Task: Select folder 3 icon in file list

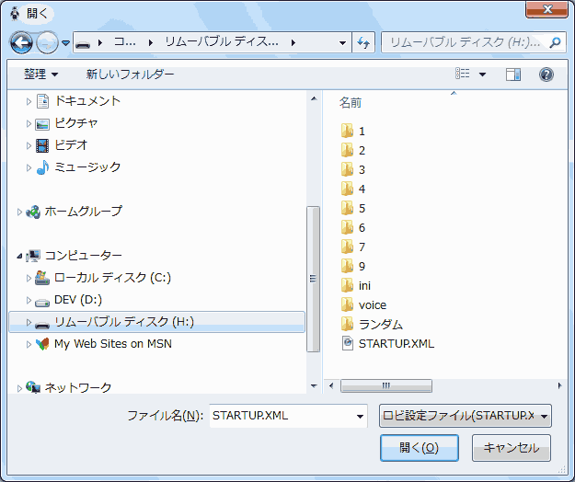Action: (x=347, y=169)
